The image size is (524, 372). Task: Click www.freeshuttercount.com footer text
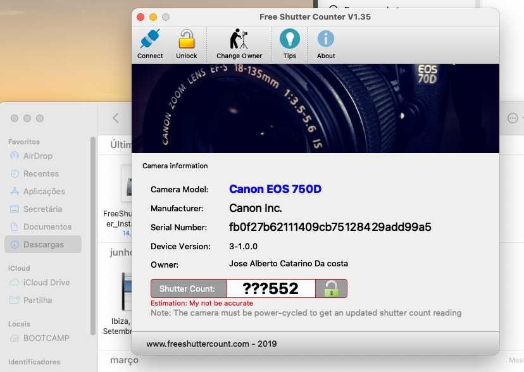click(211, 344)
